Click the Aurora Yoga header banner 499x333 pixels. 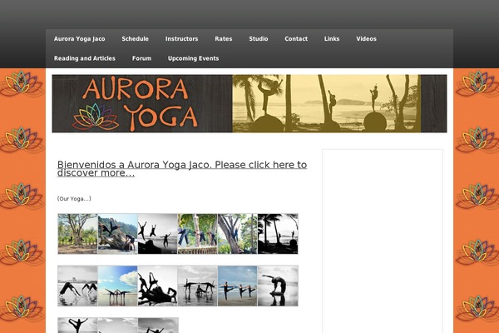pyautogui.click(x=249, y=103)
